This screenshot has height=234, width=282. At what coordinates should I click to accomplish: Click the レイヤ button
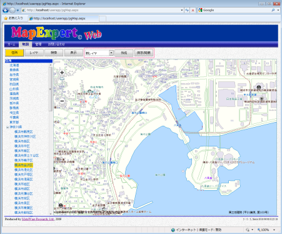[x=34, y=53]
